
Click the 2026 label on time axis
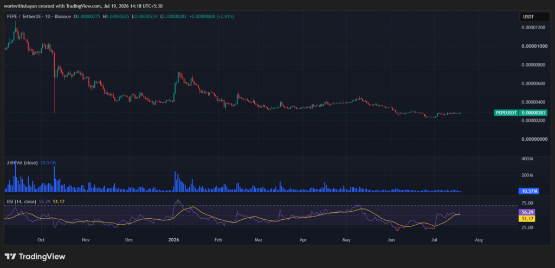coord(174,240)
